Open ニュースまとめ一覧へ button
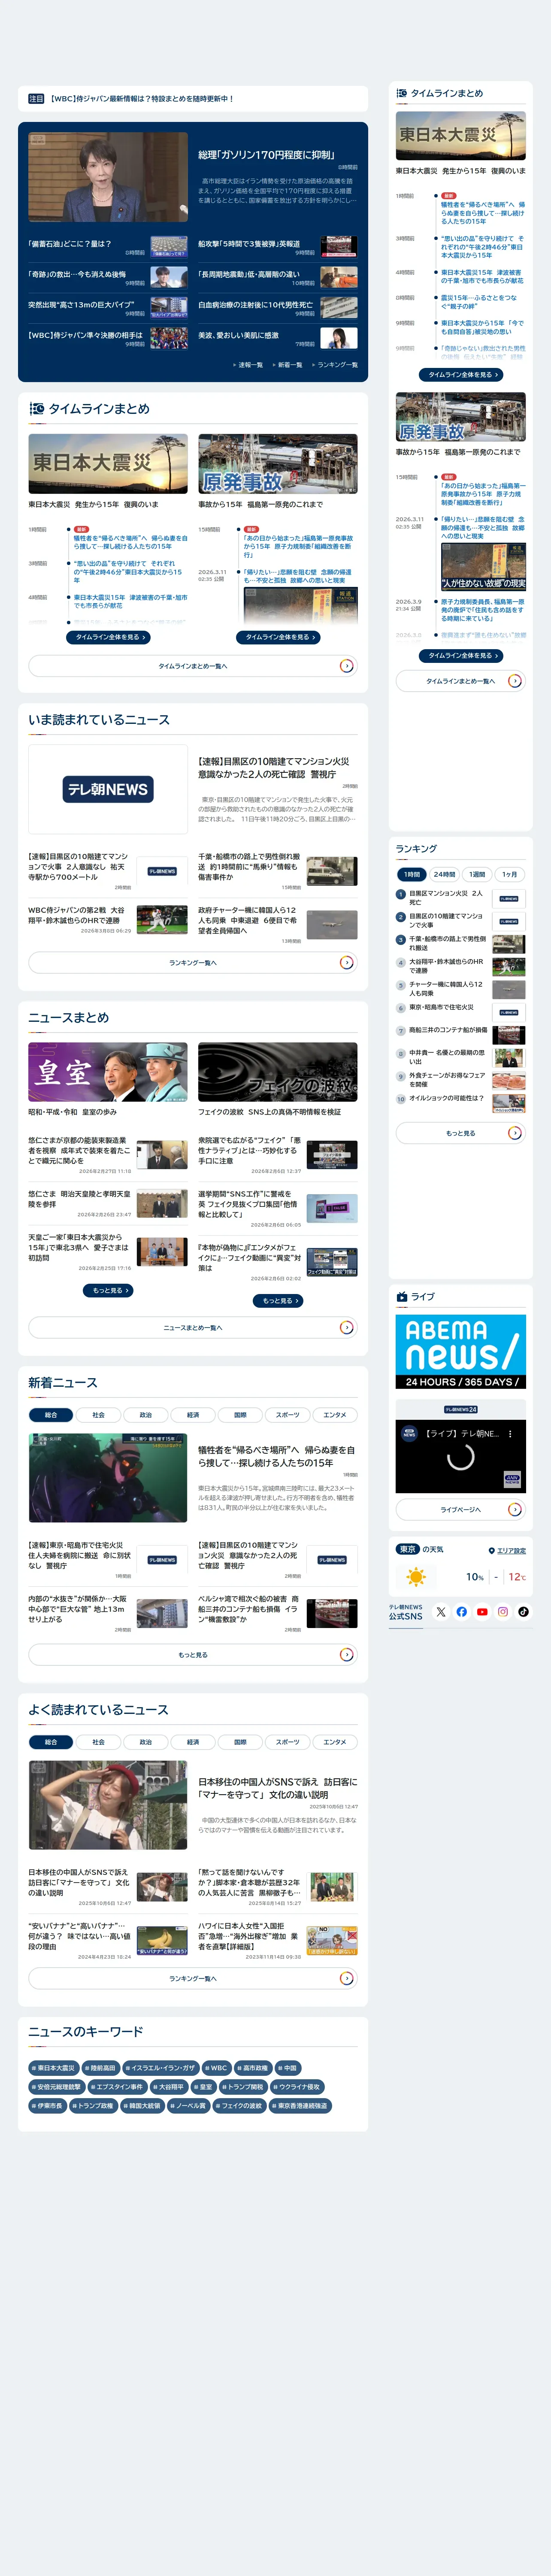This screenshot has width=551, height=2576. point(193,1328)
